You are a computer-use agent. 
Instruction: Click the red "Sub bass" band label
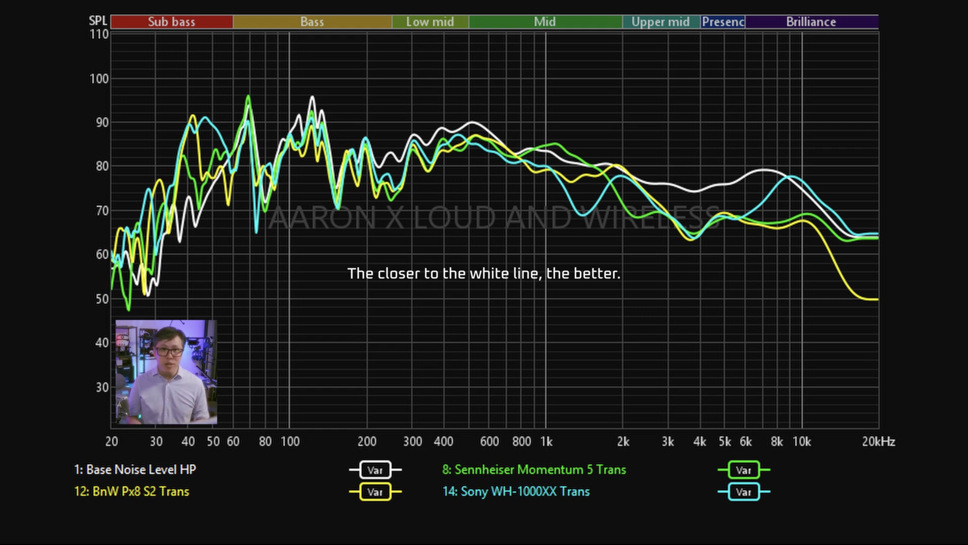172,22
